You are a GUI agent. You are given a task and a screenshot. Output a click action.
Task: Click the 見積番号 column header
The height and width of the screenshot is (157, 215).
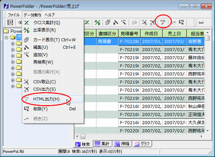129,34
